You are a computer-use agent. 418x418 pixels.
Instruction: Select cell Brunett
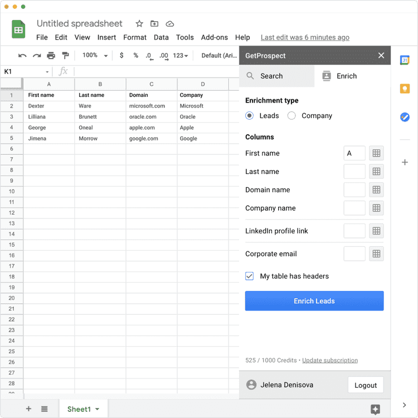[x=100, y=117]
